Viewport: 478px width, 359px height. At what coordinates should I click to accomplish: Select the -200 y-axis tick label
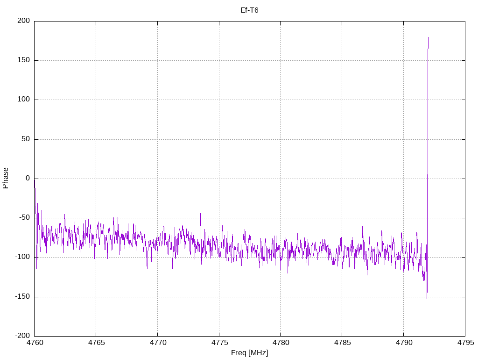pos(22,336)
